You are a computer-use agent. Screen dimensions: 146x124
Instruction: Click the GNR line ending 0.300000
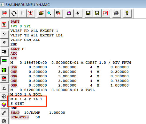coord(70,72)
